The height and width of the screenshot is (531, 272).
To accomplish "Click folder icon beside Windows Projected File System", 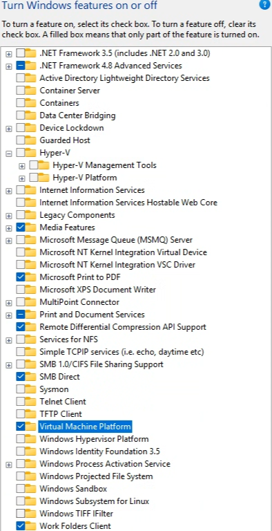I will click(31, 476).
